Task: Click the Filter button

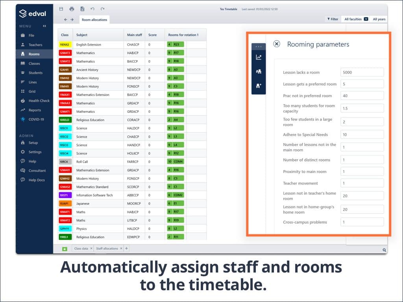Action: [x=333, y=19]
